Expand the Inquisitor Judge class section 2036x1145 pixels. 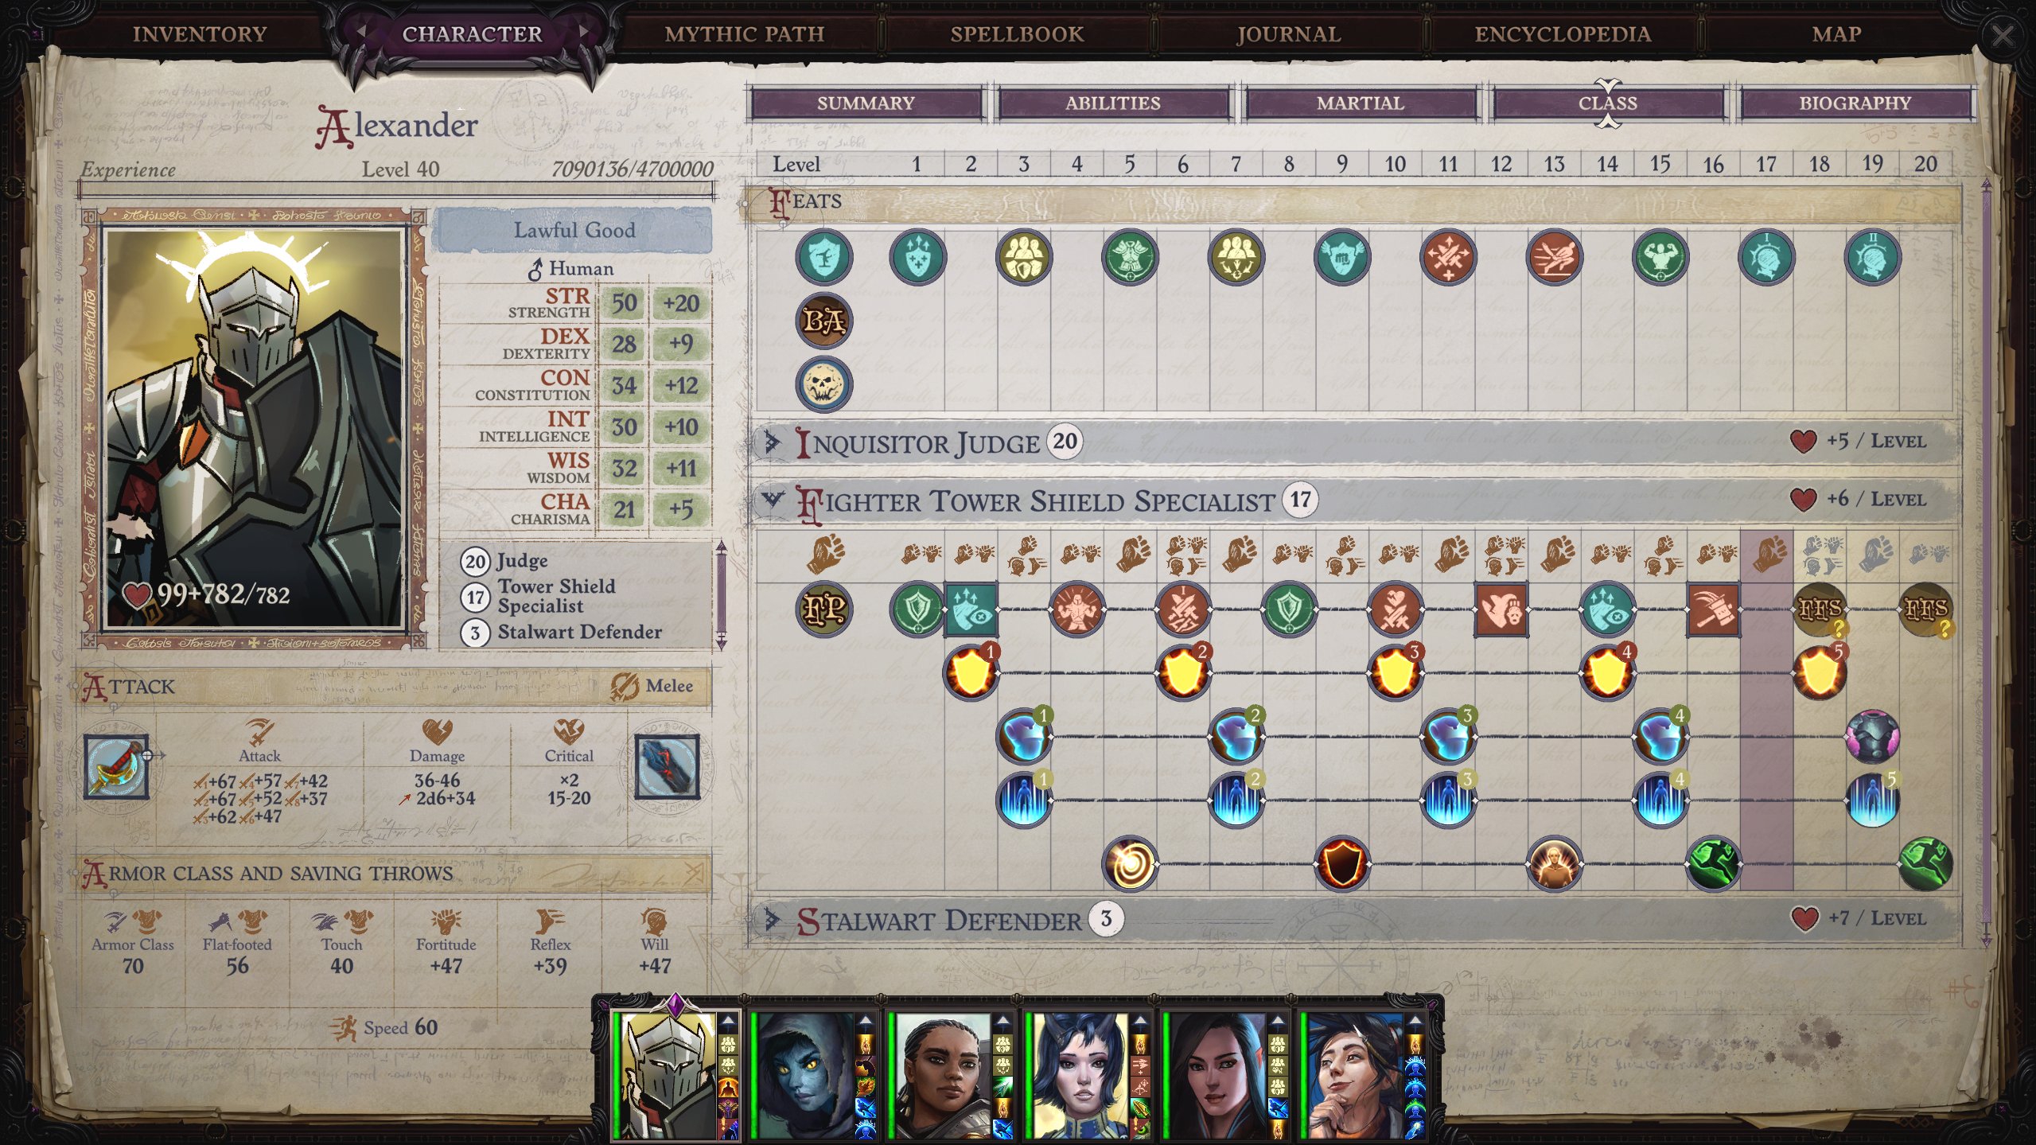tap(771, 442)
